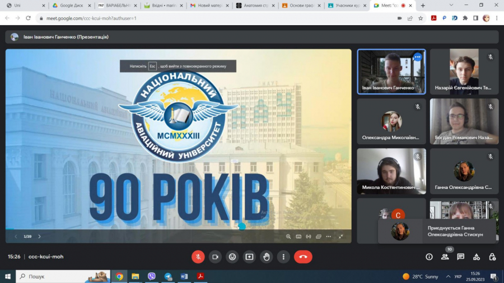This screenshot has height=283, width=504.
Task: Hang up with the red leave call button
Action: point(303,257)
